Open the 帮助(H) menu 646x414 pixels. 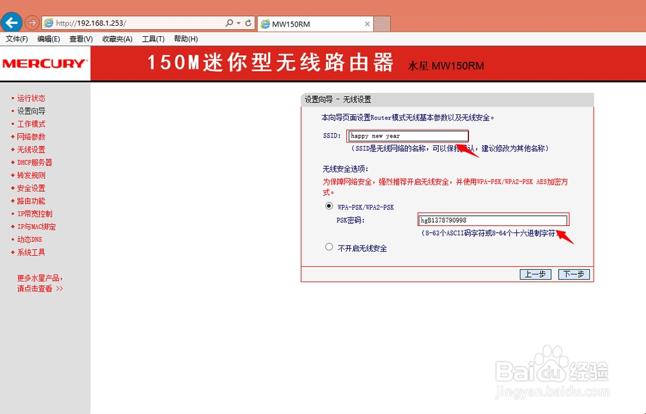pos(186,39)
